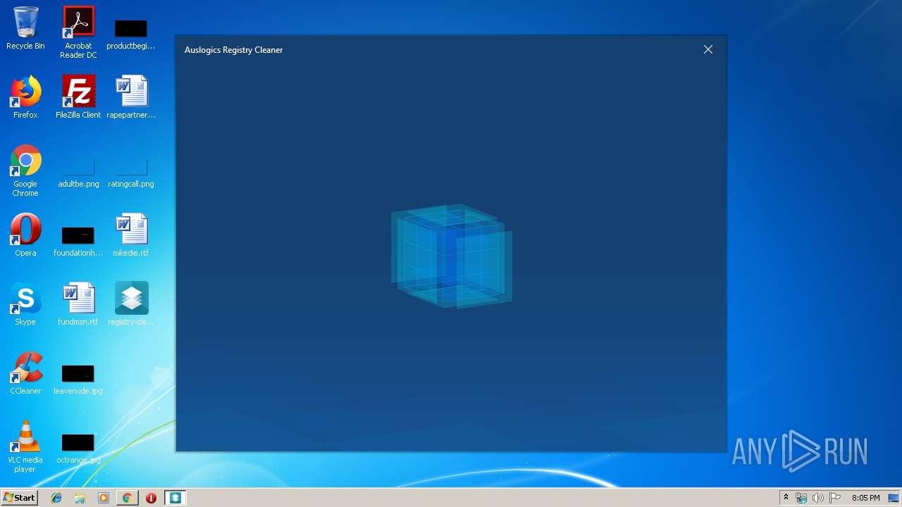
Task: Select the foundationh... desktop file
Action: tap(78, 242)
